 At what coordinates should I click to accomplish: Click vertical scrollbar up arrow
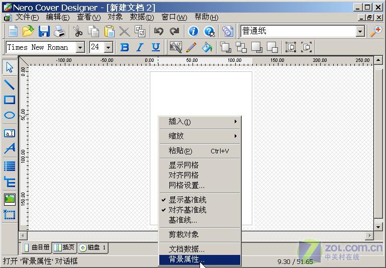tap(378, 60)
